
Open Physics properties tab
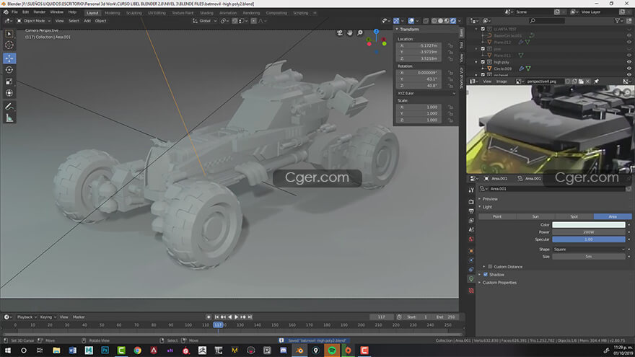471,260
